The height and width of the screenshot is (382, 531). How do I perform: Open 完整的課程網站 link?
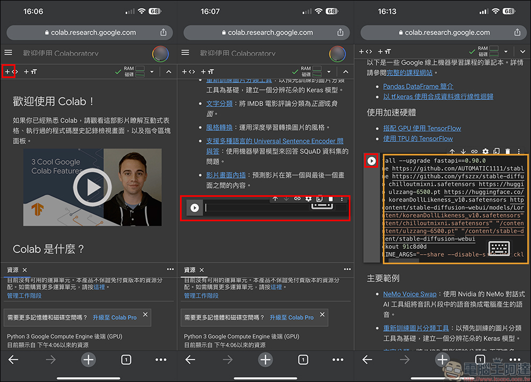pyautogui.click(x=409, y=73)
